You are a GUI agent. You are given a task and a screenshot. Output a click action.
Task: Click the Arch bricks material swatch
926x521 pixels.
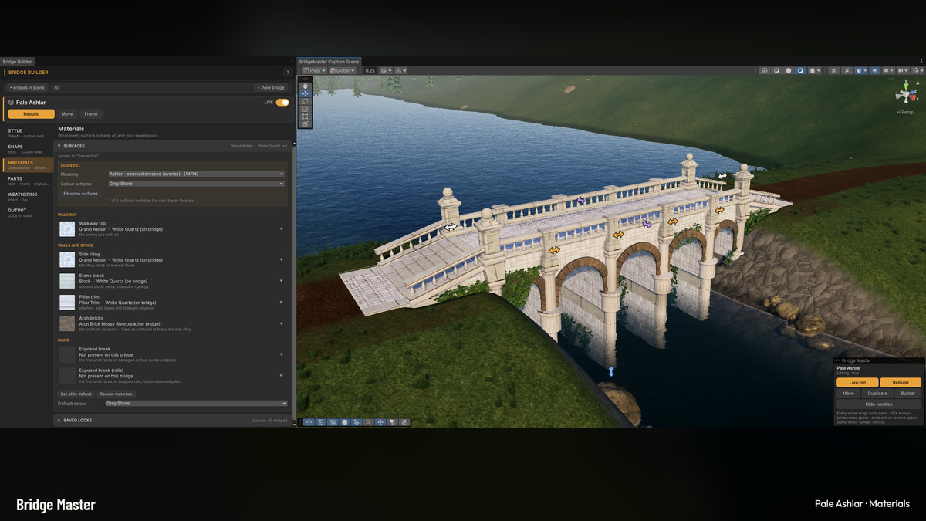click(67, 324)
